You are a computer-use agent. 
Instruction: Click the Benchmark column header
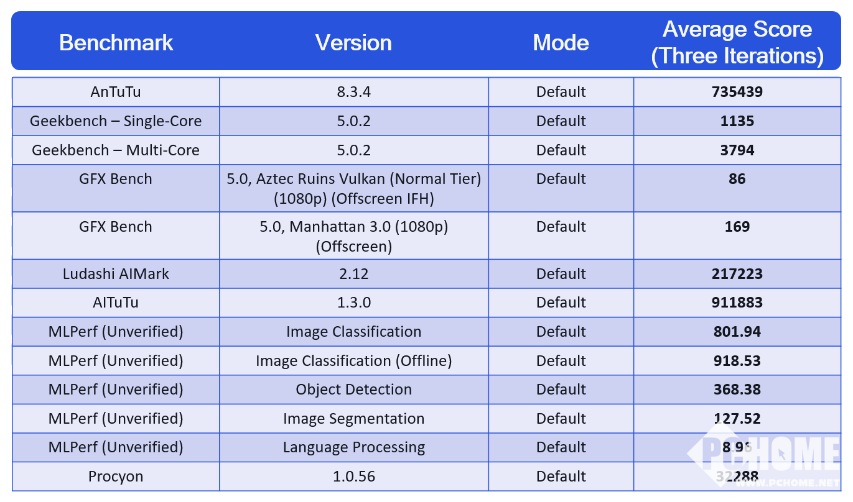pos(116,43)
